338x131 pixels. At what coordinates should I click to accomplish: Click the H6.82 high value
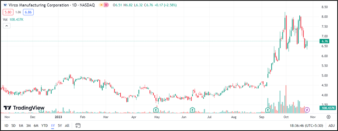128,5
